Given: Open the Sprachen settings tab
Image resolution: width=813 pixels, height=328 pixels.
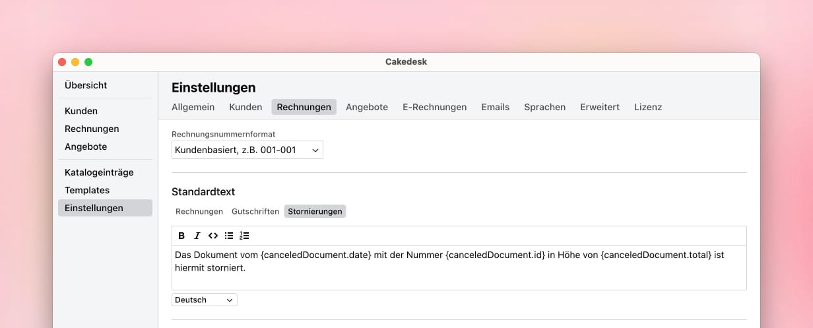Looking at the screenshot, I should click(x=544, y=107).
